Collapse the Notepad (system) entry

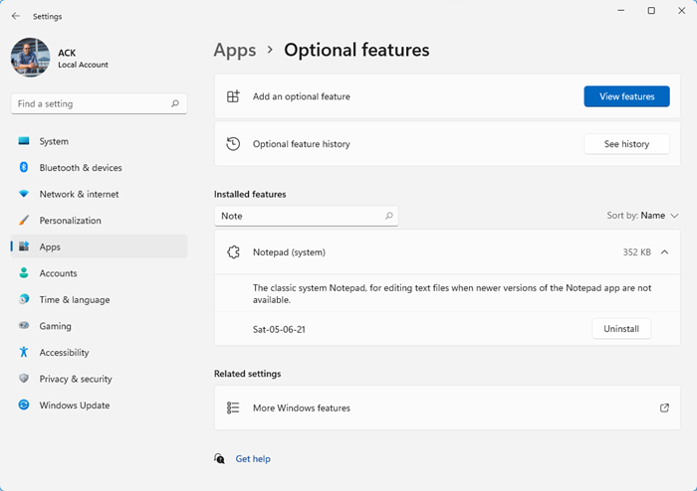[664, 251]
